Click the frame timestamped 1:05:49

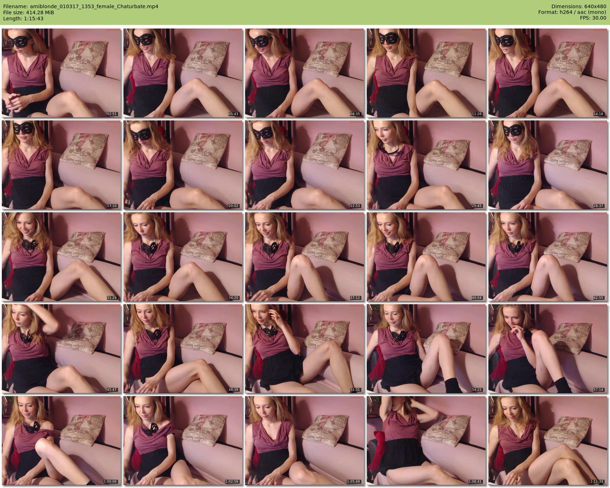pos(305,441)
